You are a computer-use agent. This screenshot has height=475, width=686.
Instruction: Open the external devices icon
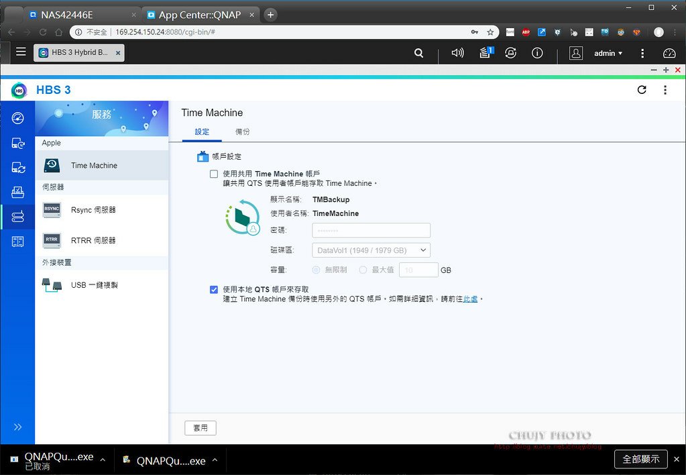(x=510, y=53)
